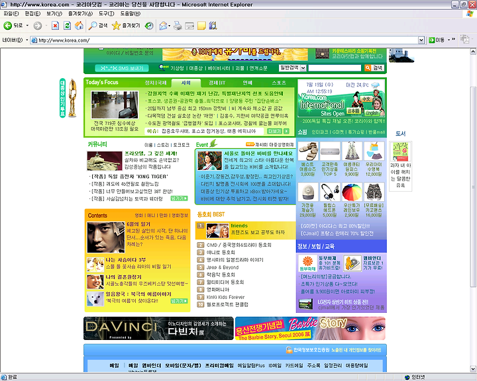477x381 pixels.
Task: Click the SMS 보내기 button
Action: (122, 68)
